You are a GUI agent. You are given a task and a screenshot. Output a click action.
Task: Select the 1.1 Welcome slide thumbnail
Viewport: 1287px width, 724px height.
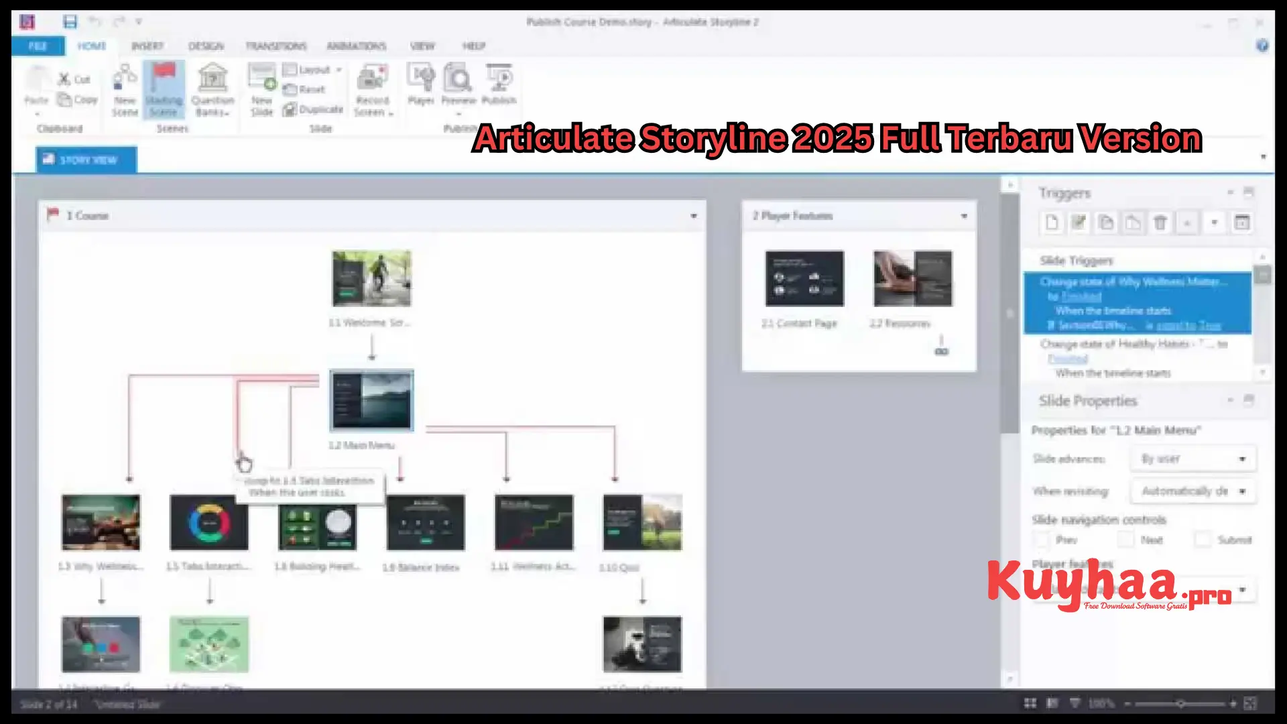[x=372, y=278]
